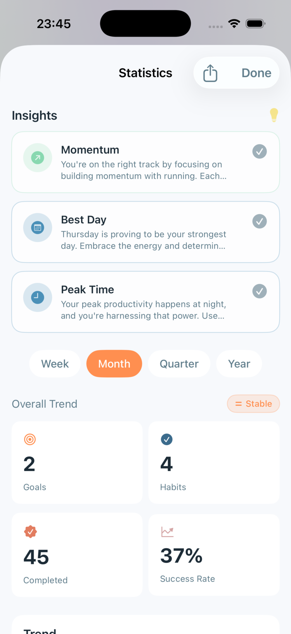Tap the blue Habits checkmark icon
291x634 pixels.
click(166, 439)
